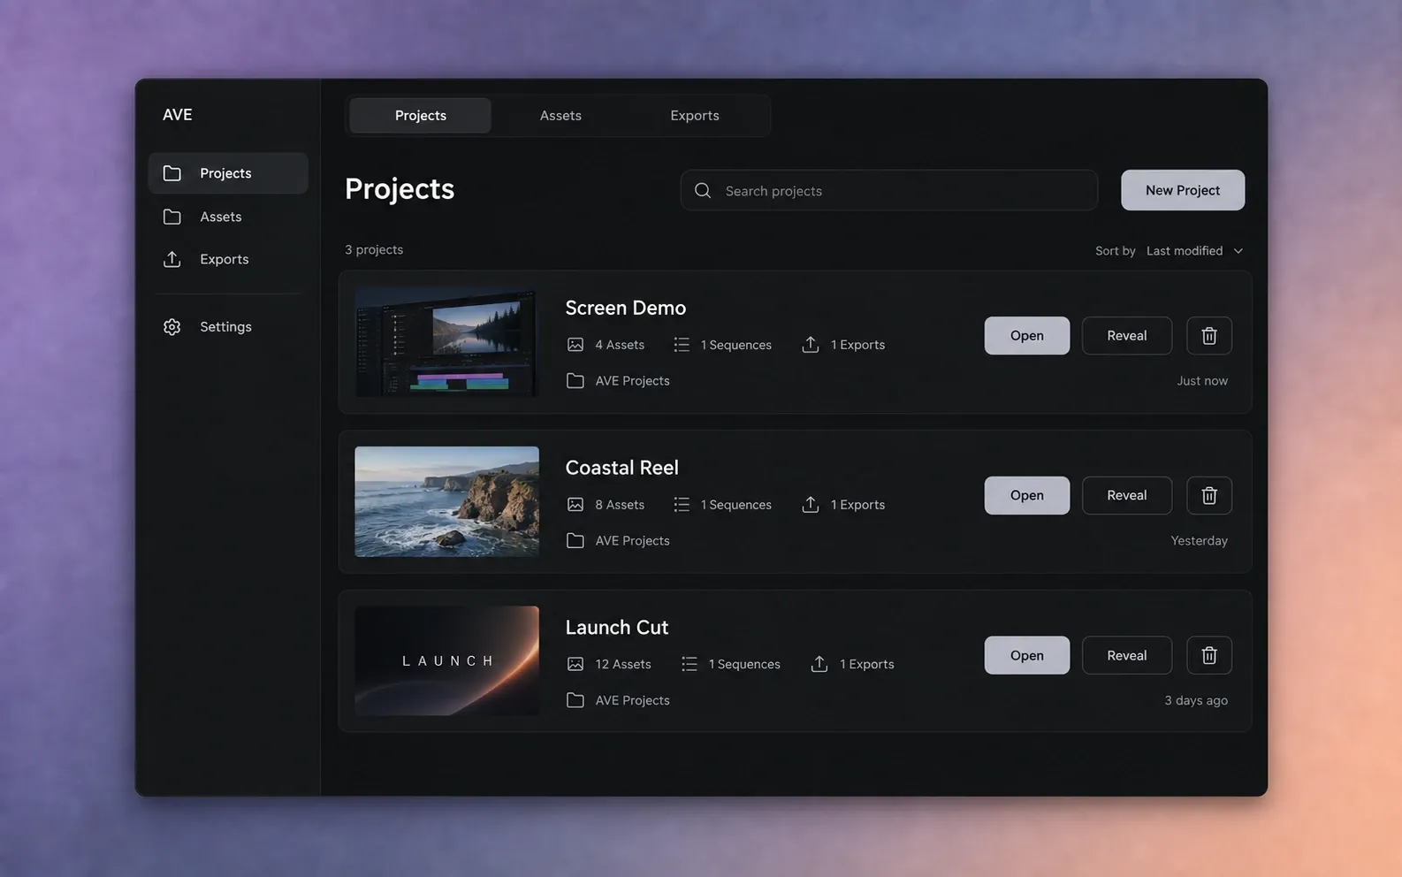The height and width of the screenshot is (877, 1402).
Task: Click the Settings gear icon in sidebar
Action: pos(172,327)
